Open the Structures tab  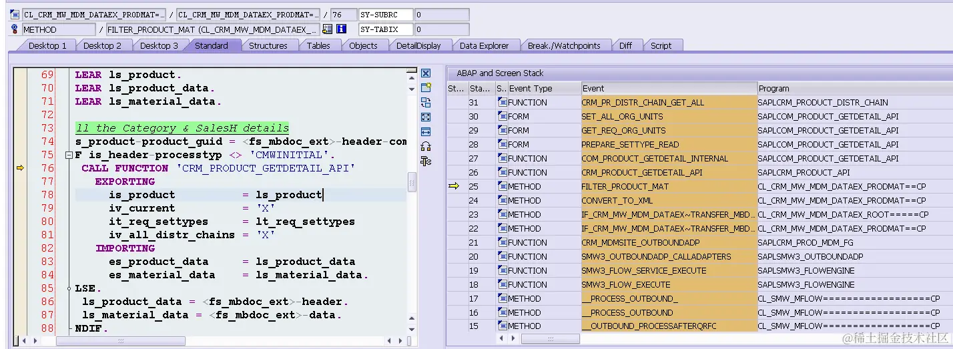268,45
